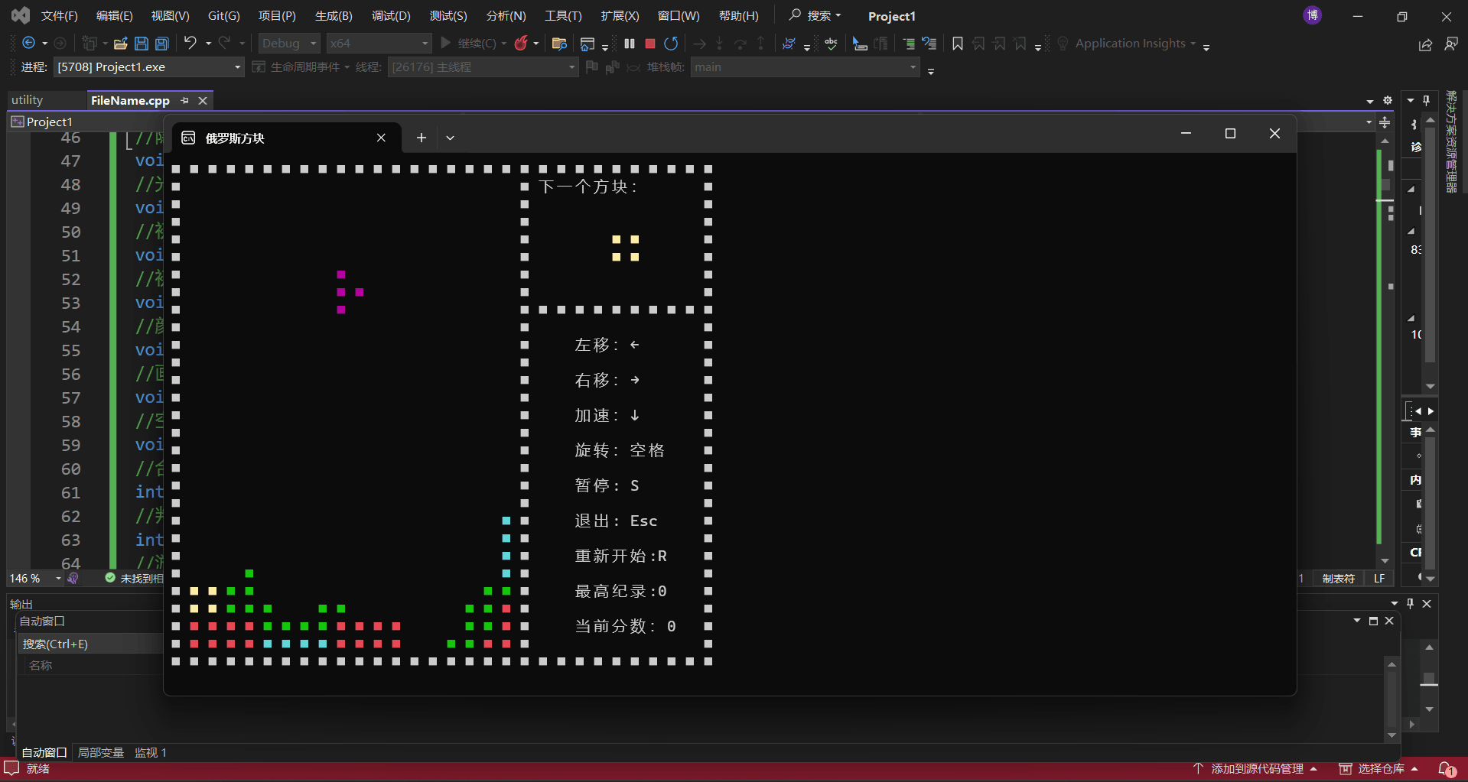
Task: Open the 帮助(H) menu
Action: 739,16
